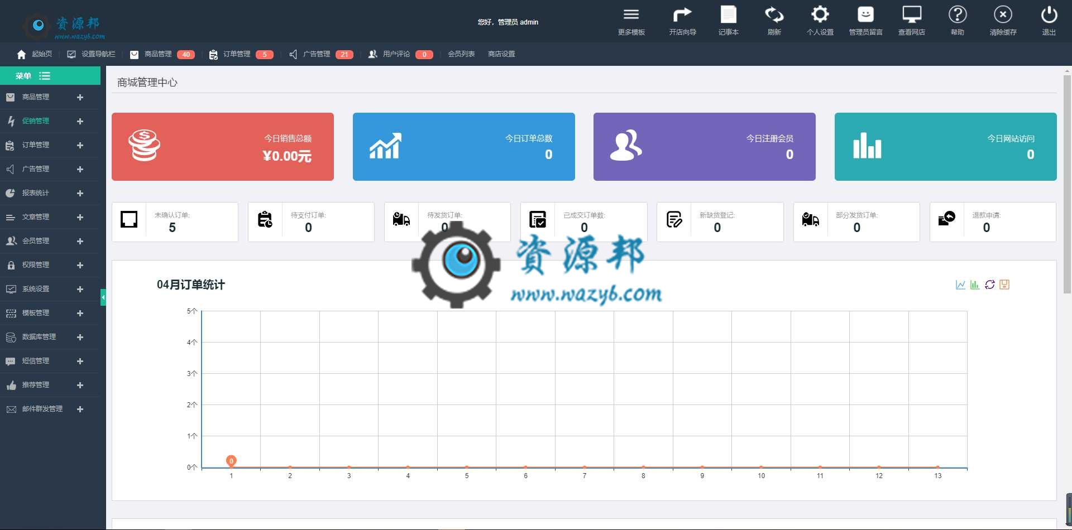The height and width of the screenshot is (530, 1072).
Task: Click the 今日网站访问 teal card
Action: [x=945, y=147]
